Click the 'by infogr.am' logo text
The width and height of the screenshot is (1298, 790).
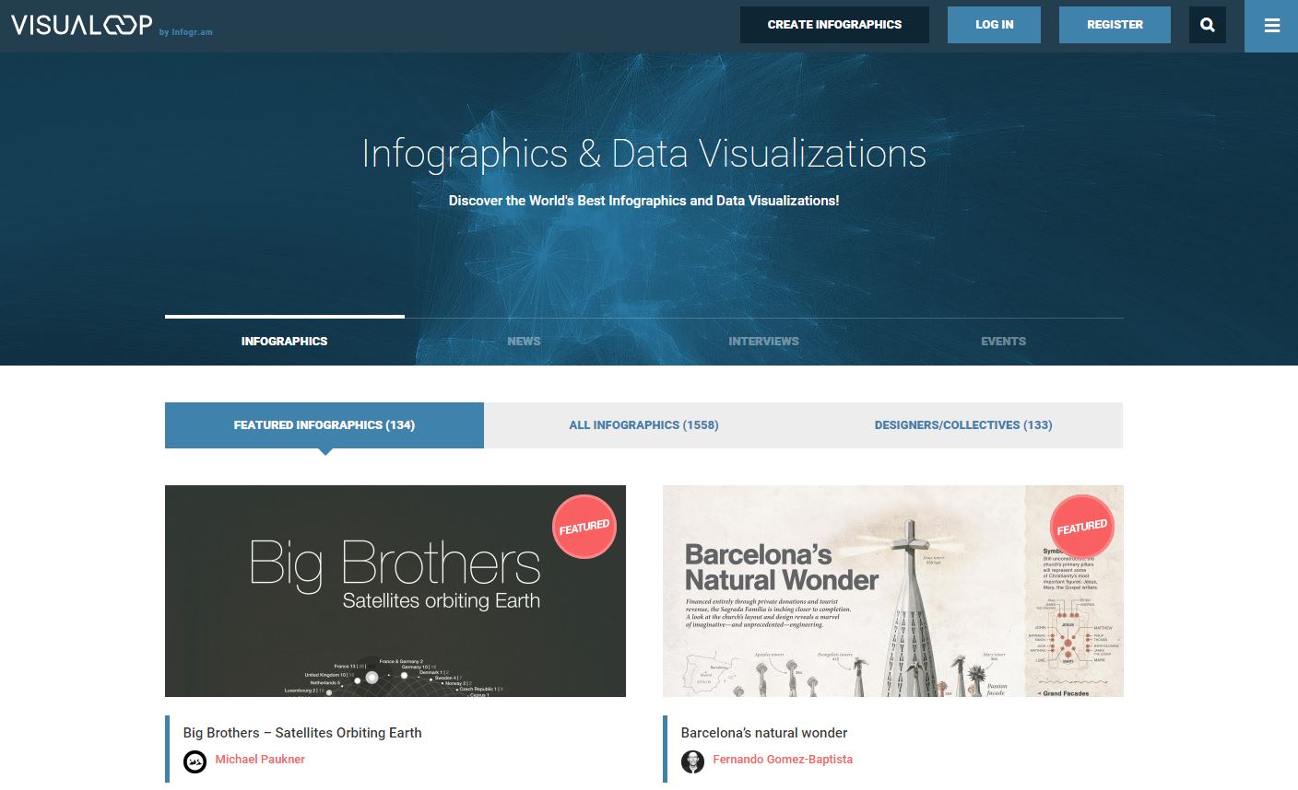tap(185, 32)
